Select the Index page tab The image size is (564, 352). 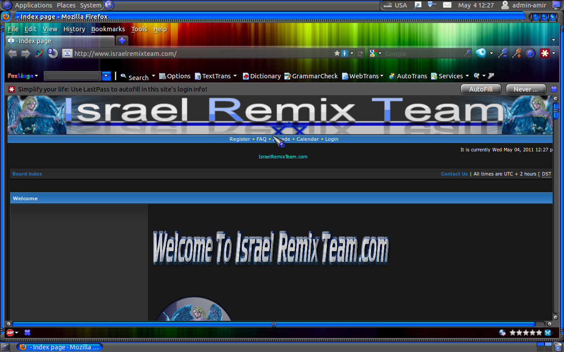(60, 41)
